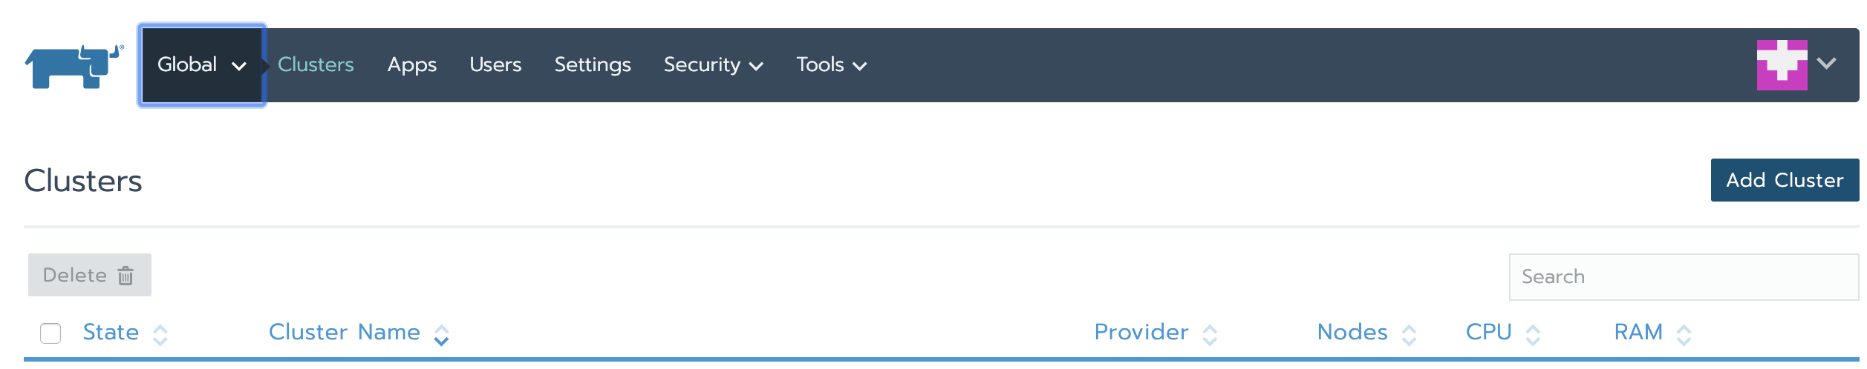
Task: Expand chevron next to user avatar
Action: coord(1827,64)
